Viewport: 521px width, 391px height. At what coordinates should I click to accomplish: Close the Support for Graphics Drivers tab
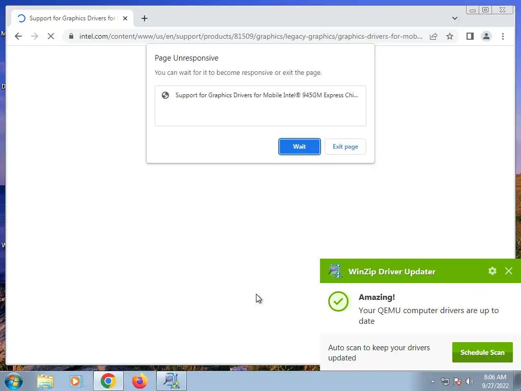(x=125, y=18)
